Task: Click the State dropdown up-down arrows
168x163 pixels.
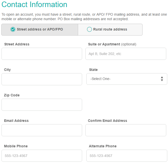Action: 162,79
